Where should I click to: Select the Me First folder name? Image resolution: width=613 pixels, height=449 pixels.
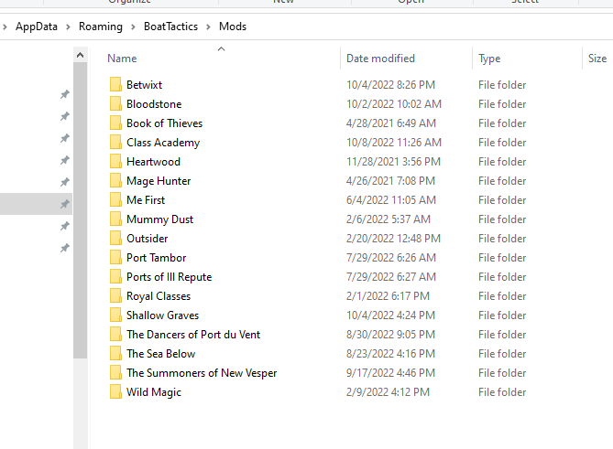146,200
